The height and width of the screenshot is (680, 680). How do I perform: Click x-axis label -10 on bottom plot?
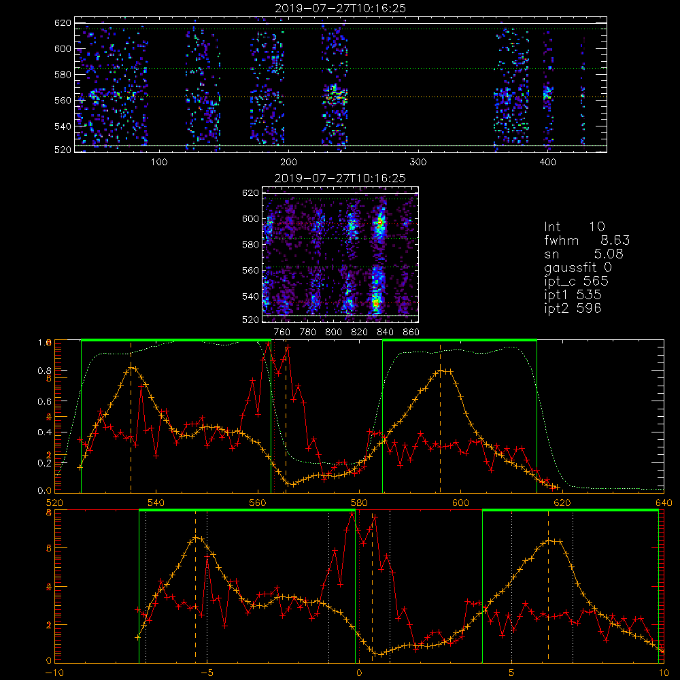pos(54,673)
